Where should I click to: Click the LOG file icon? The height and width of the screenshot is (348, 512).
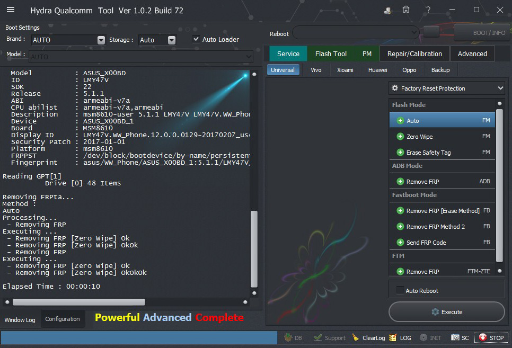393,337
